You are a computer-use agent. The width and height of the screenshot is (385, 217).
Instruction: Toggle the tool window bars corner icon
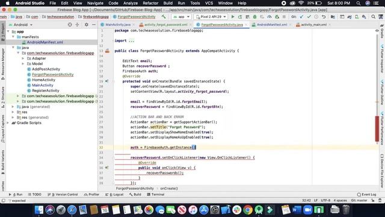(3, 201)
